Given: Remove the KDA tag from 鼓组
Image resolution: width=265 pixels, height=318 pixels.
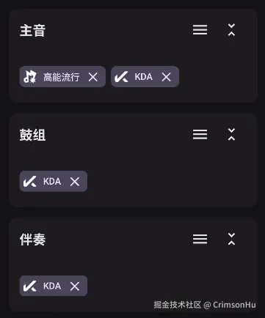Looking at the screenshot, I should 75,182.
